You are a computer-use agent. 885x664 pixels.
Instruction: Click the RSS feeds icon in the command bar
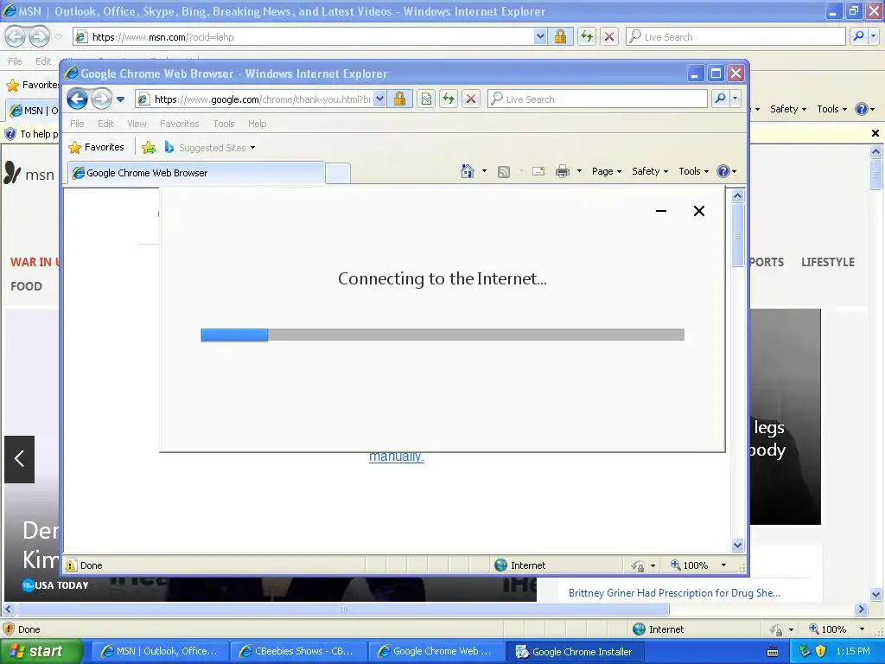point(504,172)
